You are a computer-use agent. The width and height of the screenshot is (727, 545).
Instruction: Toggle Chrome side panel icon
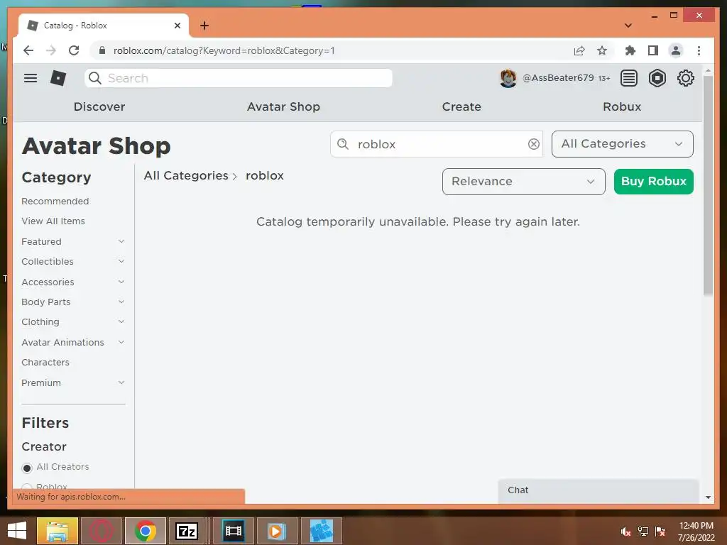pos(653,50)
